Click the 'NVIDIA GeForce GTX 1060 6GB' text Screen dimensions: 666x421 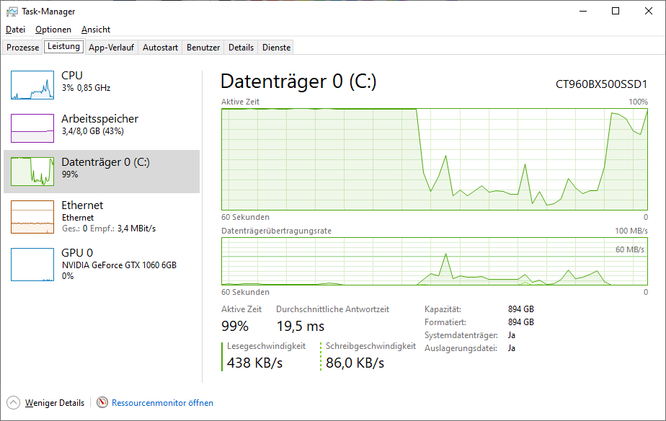coord(119,265)
